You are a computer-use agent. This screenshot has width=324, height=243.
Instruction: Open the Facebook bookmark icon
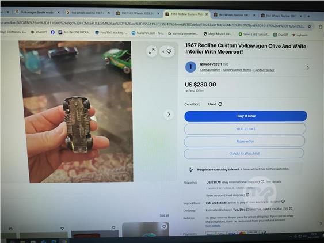(x=52, y=32)
